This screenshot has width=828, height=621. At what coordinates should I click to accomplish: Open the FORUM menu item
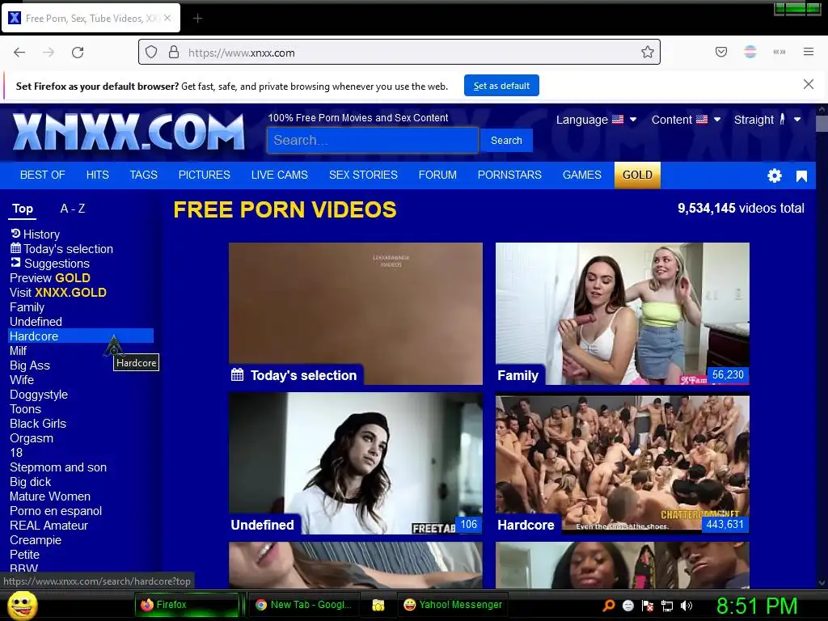coord(437,175)
